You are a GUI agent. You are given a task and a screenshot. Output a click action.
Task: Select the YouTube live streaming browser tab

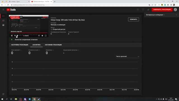pos(41,2)
